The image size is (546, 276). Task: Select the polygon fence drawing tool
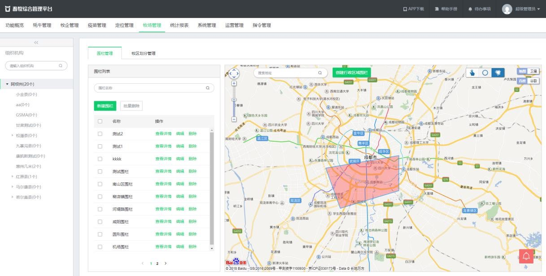coord(498,73)
